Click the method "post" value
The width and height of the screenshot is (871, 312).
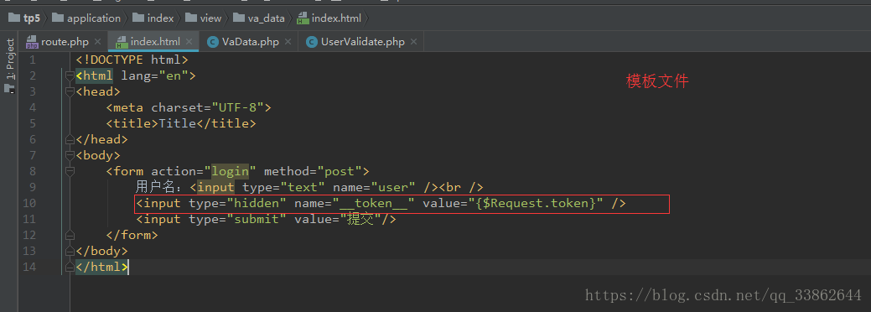(340, 171)
